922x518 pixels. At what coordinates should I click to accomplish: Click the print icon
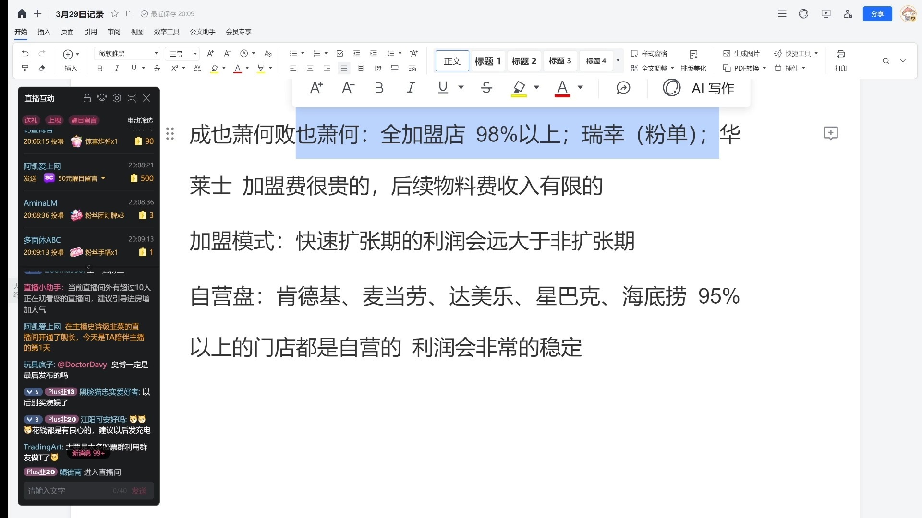coord(840,54)
